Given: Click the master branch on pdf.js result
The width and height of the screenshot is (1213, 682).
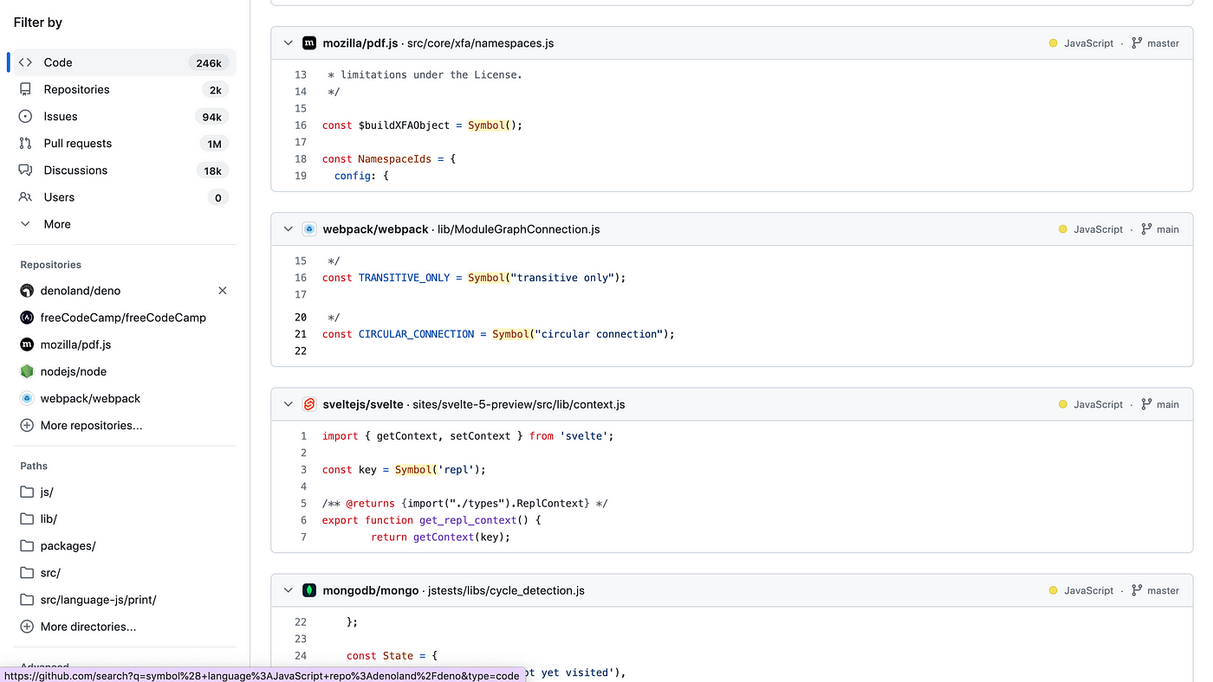Looking at the screenshot, I should click(x=1156, y=42).
